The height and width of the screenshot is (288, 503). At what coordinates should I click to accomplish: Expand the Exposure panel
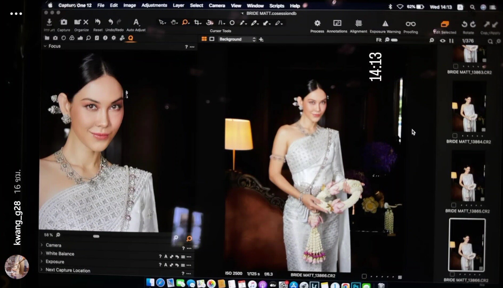click(42, 261)
